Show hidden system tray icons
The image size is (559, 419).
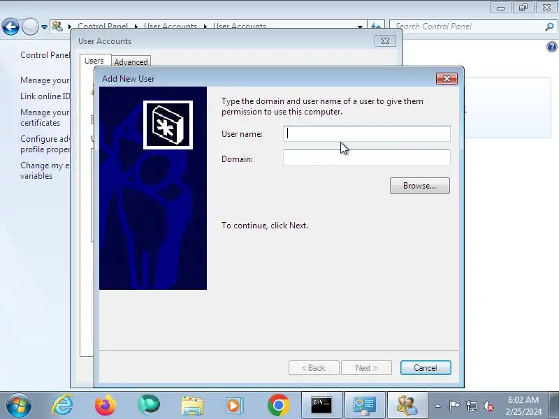click(438, 406)
